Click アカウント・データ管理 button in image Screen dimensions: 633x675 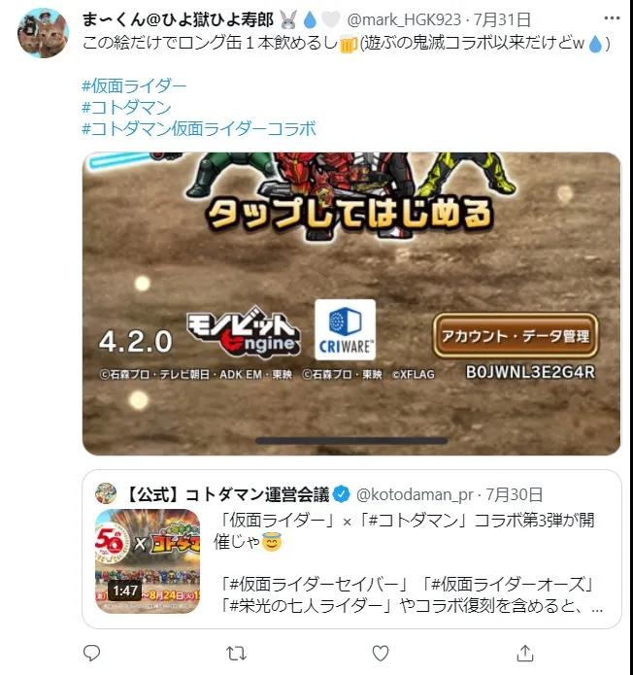pos(516,336)
